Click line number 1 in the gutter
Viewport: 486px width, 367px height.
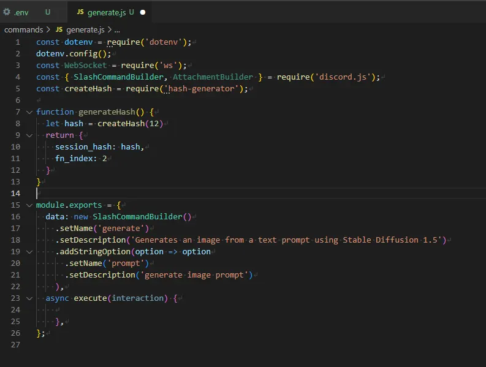[x=18, y=42]
